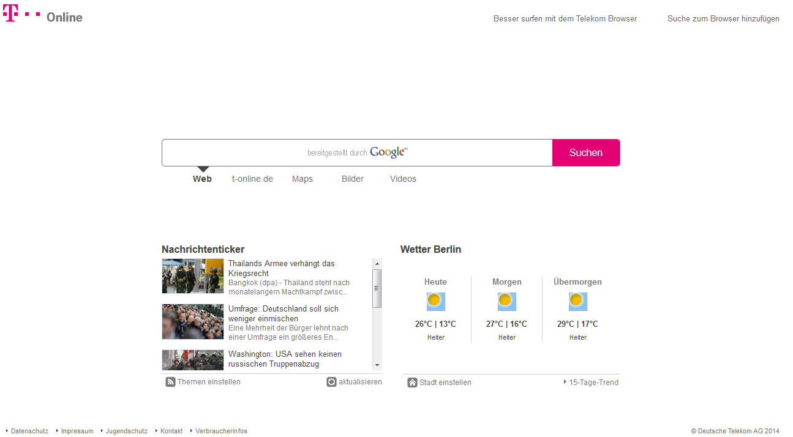Viewport: 793px width, 437px height.
Task: Switch to the Videos search tab
Action: tap(403, 179)
